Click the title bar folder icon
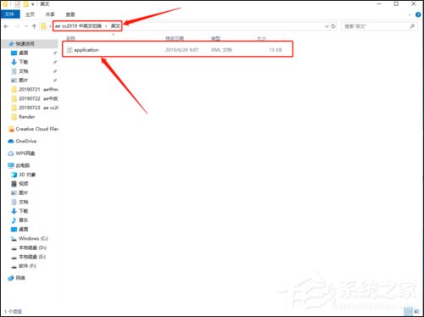The image size is (424, 317). [x=5, y=4]
